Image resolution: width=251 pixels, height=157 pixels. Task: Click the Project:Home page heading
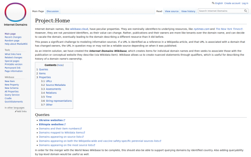53,21
